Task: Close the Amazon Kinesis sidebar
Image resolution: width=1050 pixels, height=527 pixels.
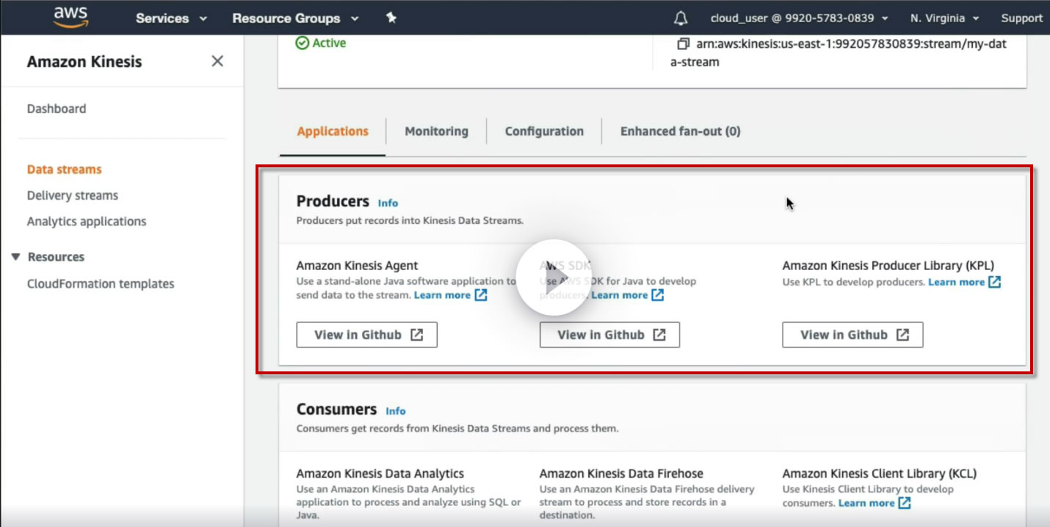Action: [217, 62]
